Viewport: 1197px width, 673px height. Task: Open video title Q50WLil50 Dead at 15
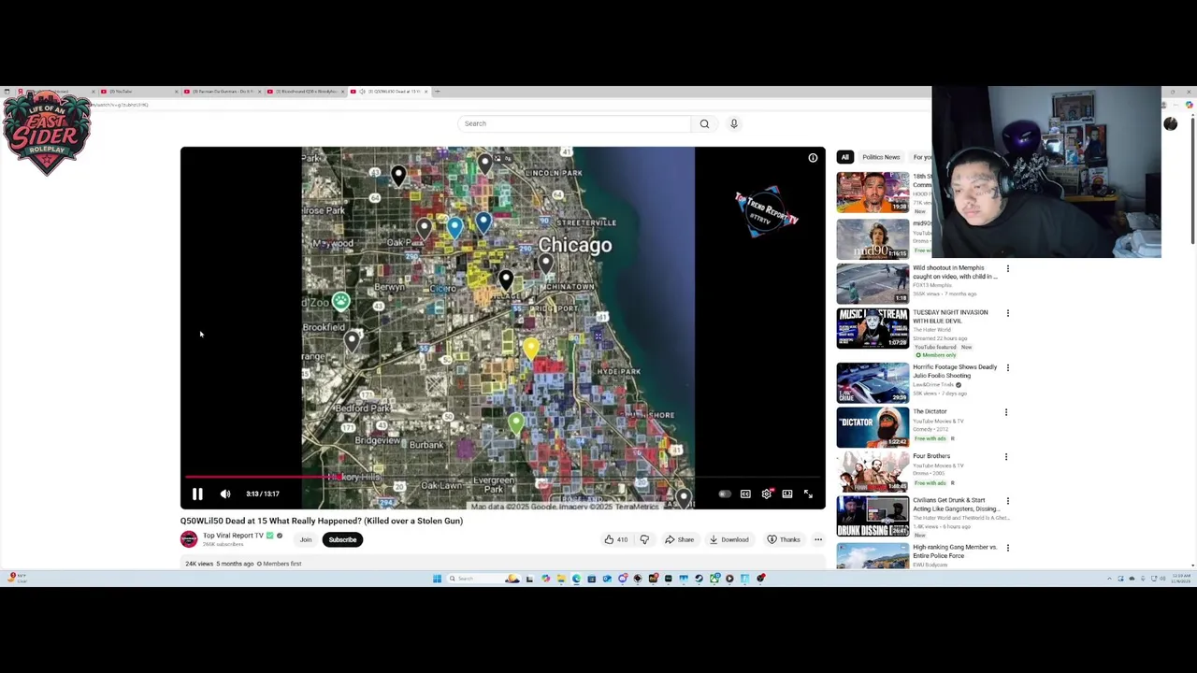point(322,521)
